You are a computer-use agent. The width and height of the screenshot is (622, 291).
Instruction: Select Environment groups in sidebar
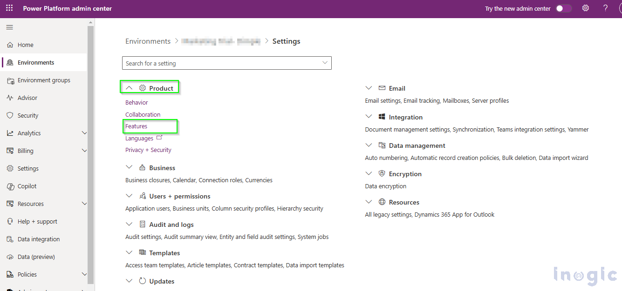(x=44, y=80)
